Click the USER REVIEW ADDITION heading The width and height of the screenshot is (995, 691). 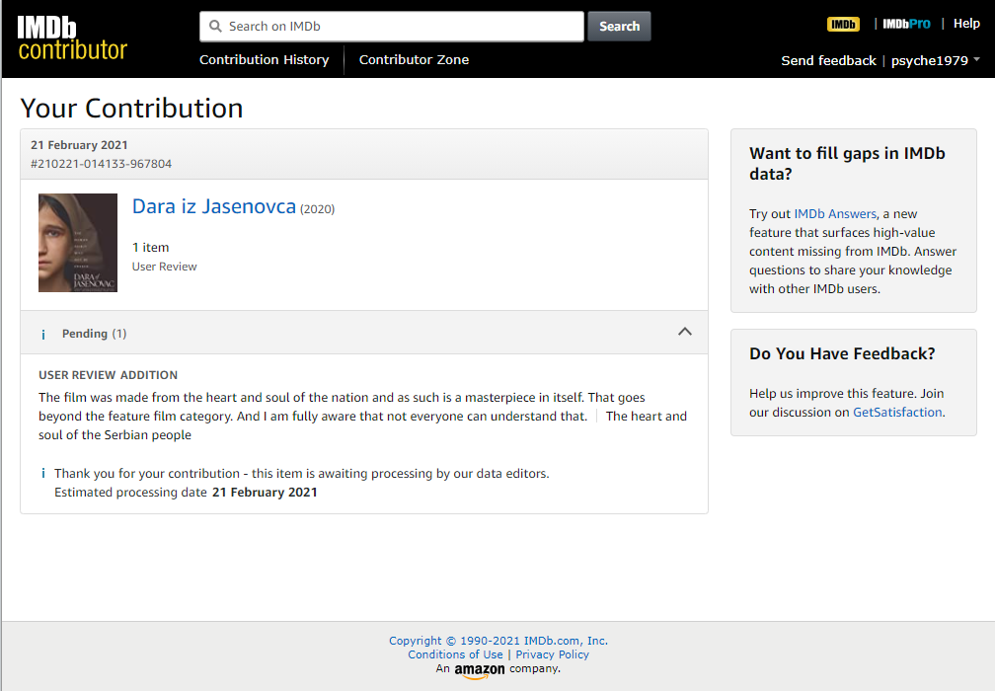pyautogui.click(x=108, y=375)
